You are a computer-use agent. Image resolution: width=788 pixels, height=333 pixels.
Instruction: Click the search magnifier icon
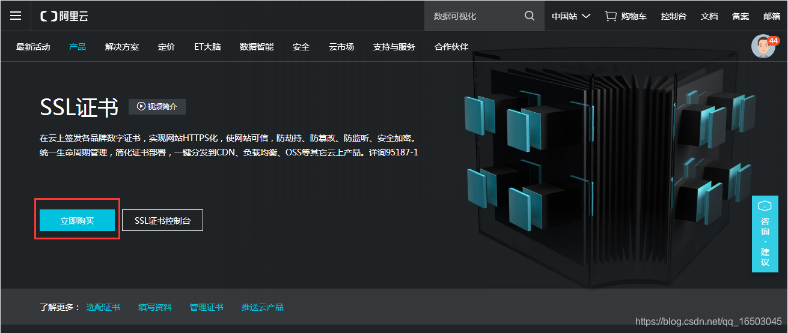pos(530,16)
